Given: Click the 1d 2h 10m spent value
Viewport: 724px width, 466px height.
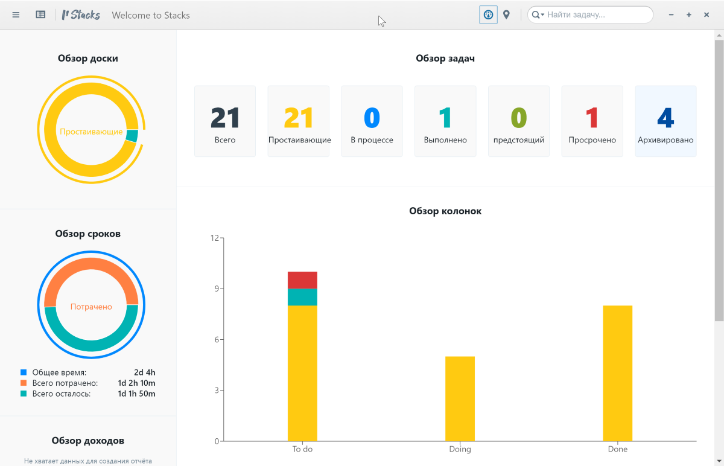Looking at the screenshot, I should click(x=136, y=383).
